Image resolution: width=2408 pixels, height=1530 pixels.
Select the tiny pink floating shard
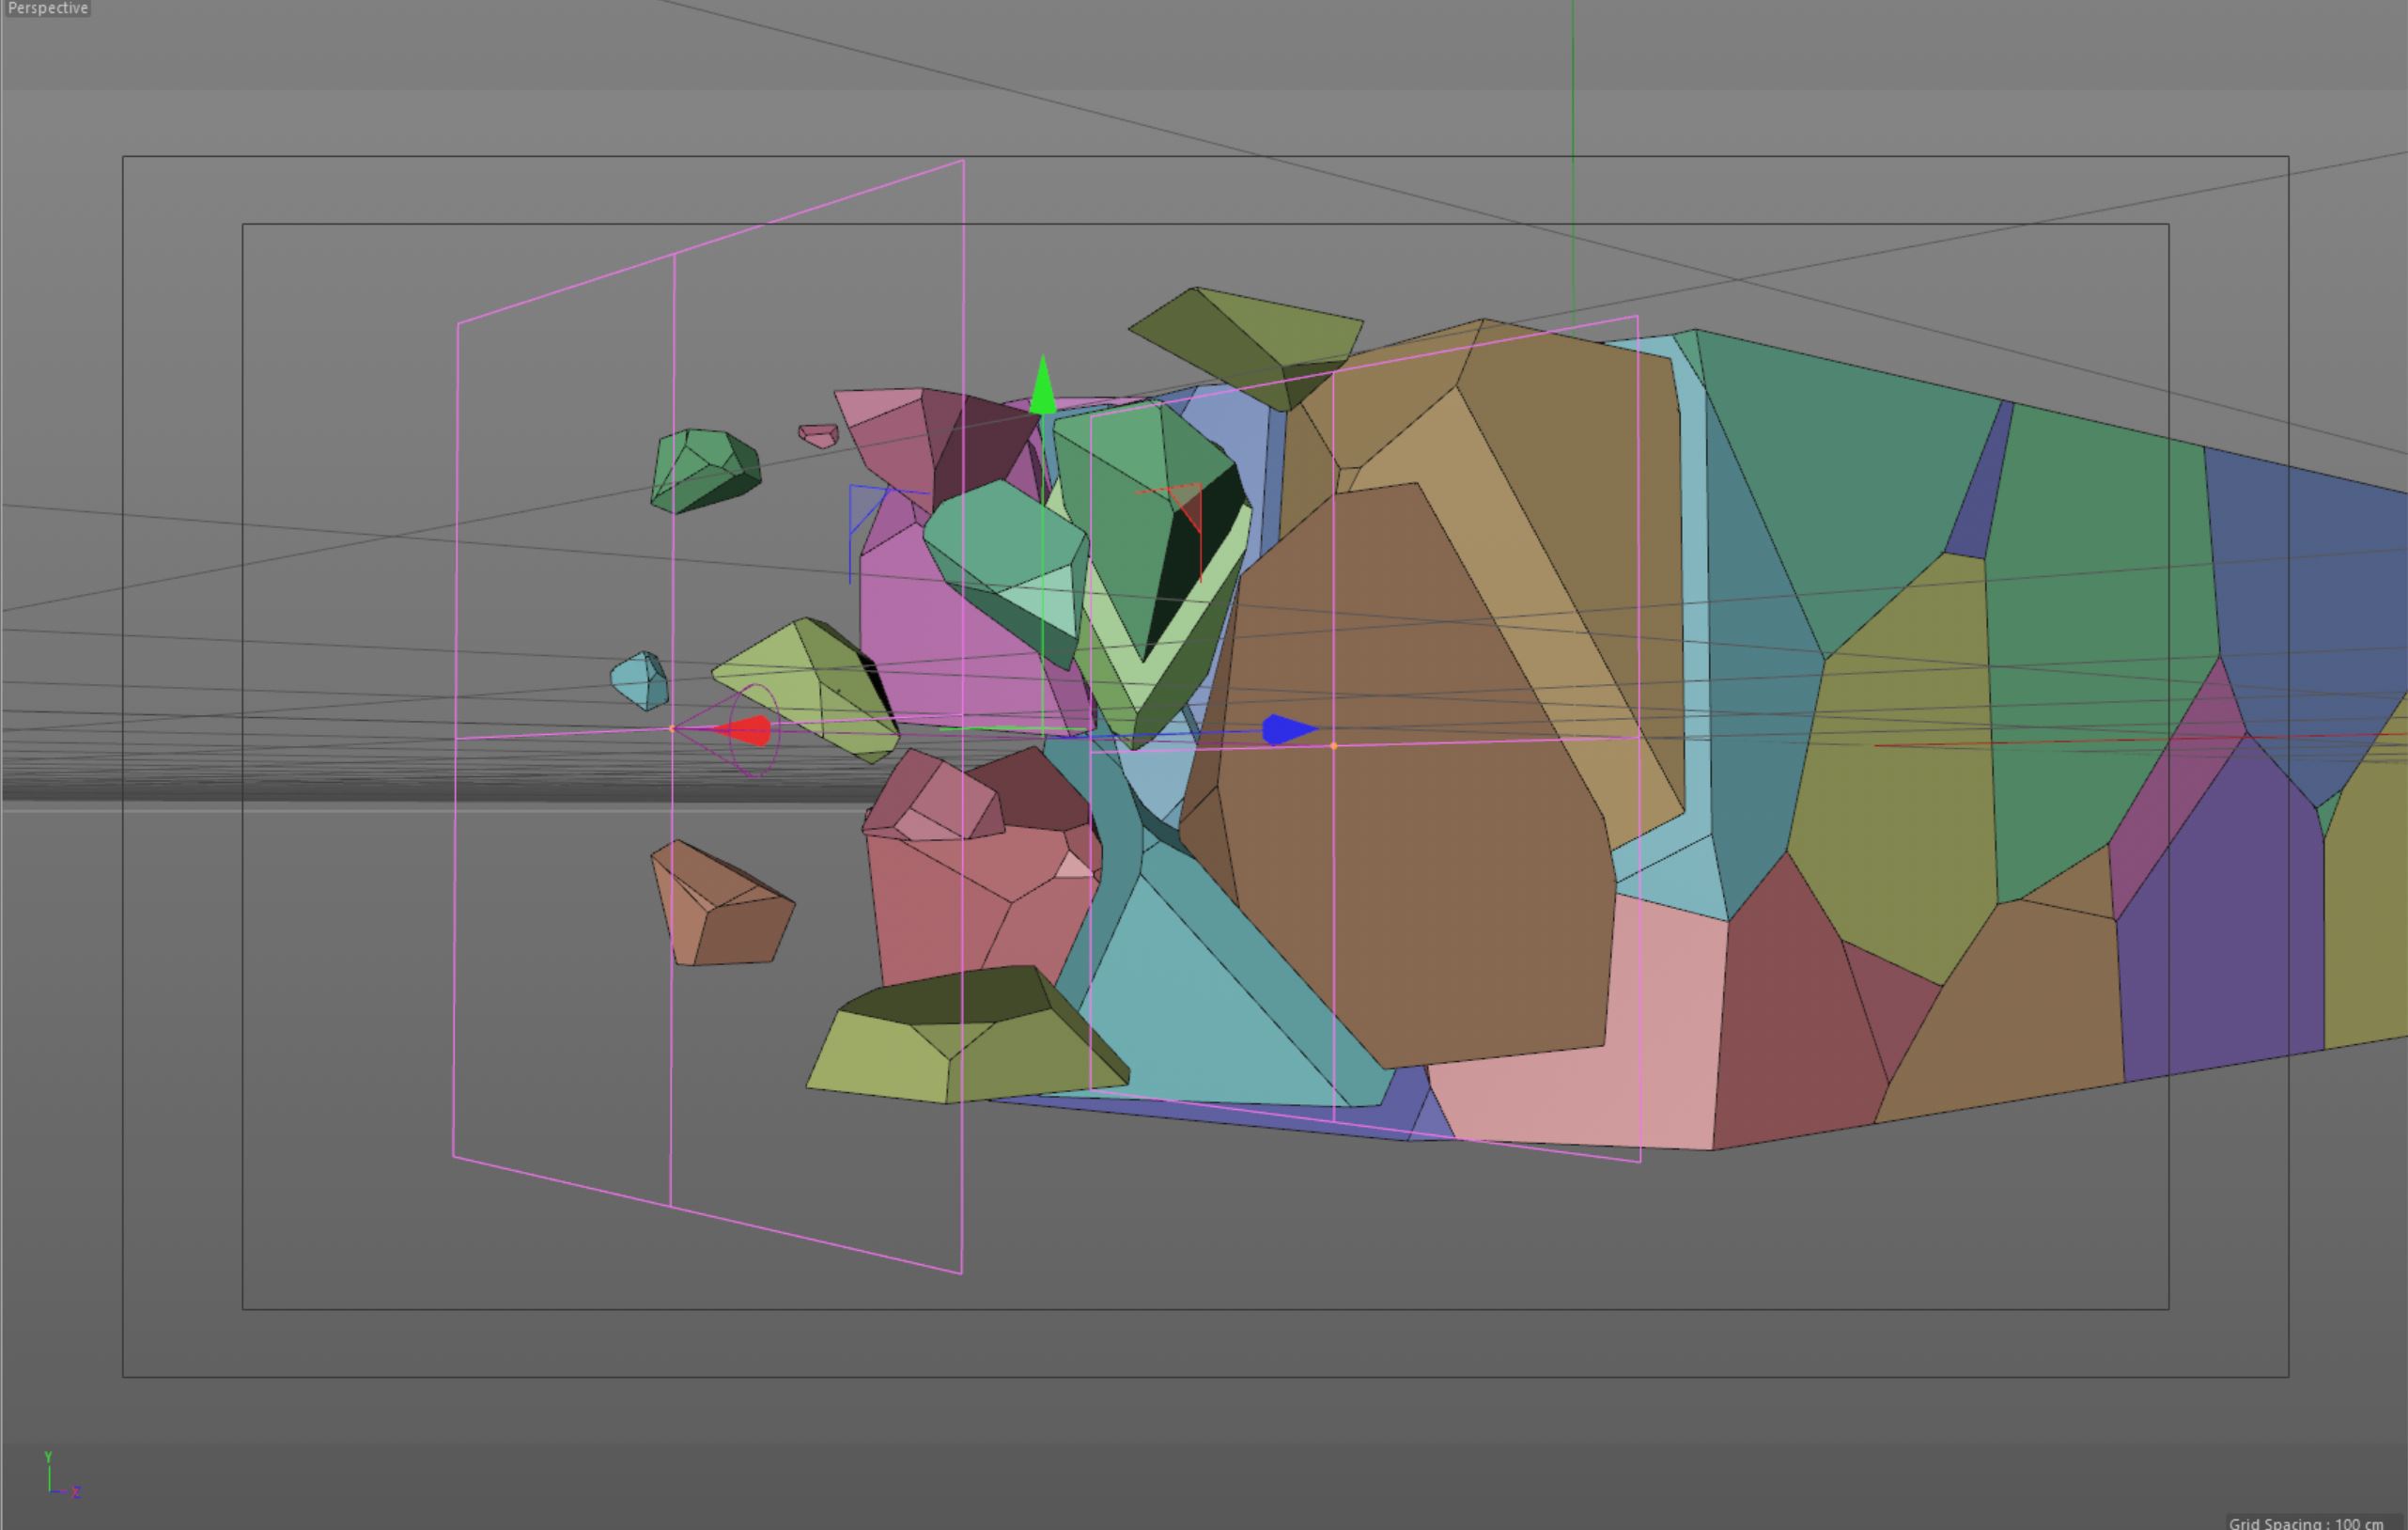click(818, 436)
